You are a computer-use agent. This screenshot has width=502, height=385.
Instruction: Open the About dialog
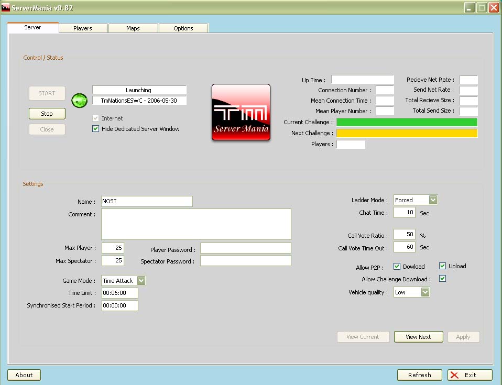tap(24, 375)
